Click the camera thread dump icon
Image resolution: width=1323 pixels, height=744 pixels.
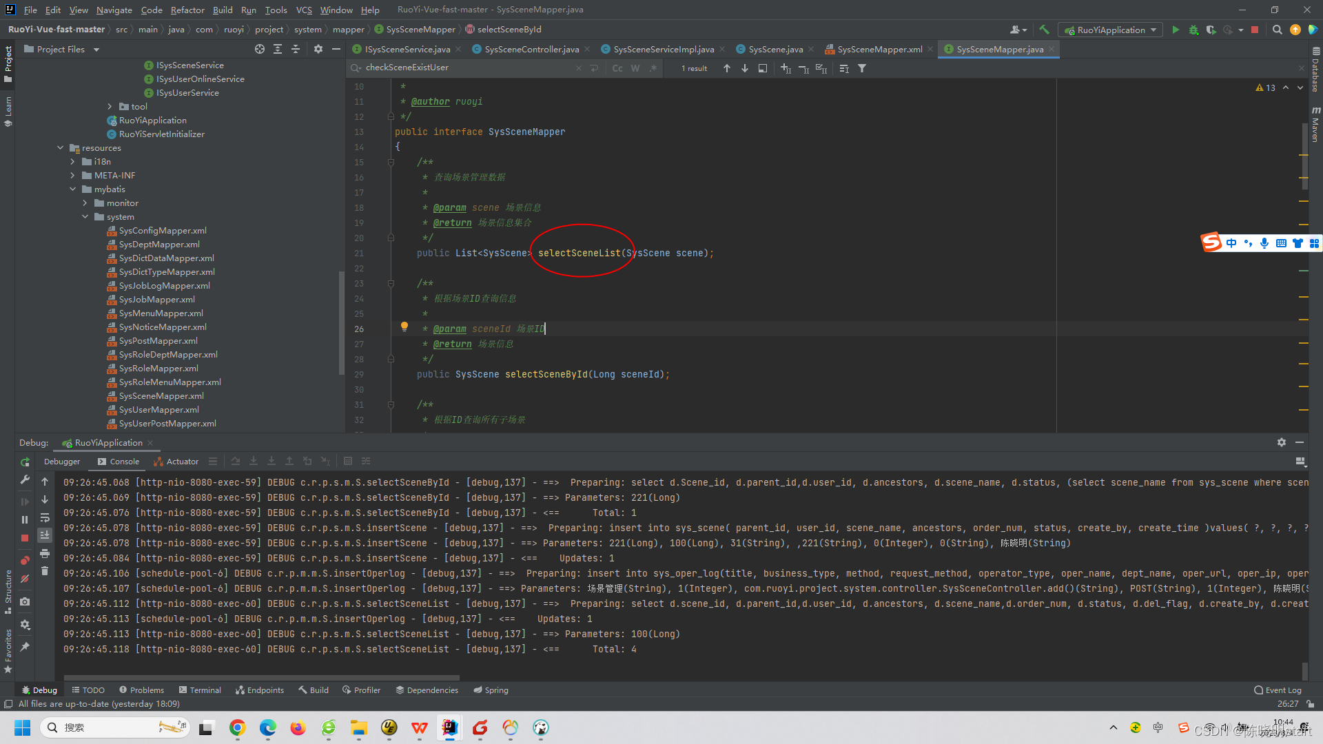[25, 601]
